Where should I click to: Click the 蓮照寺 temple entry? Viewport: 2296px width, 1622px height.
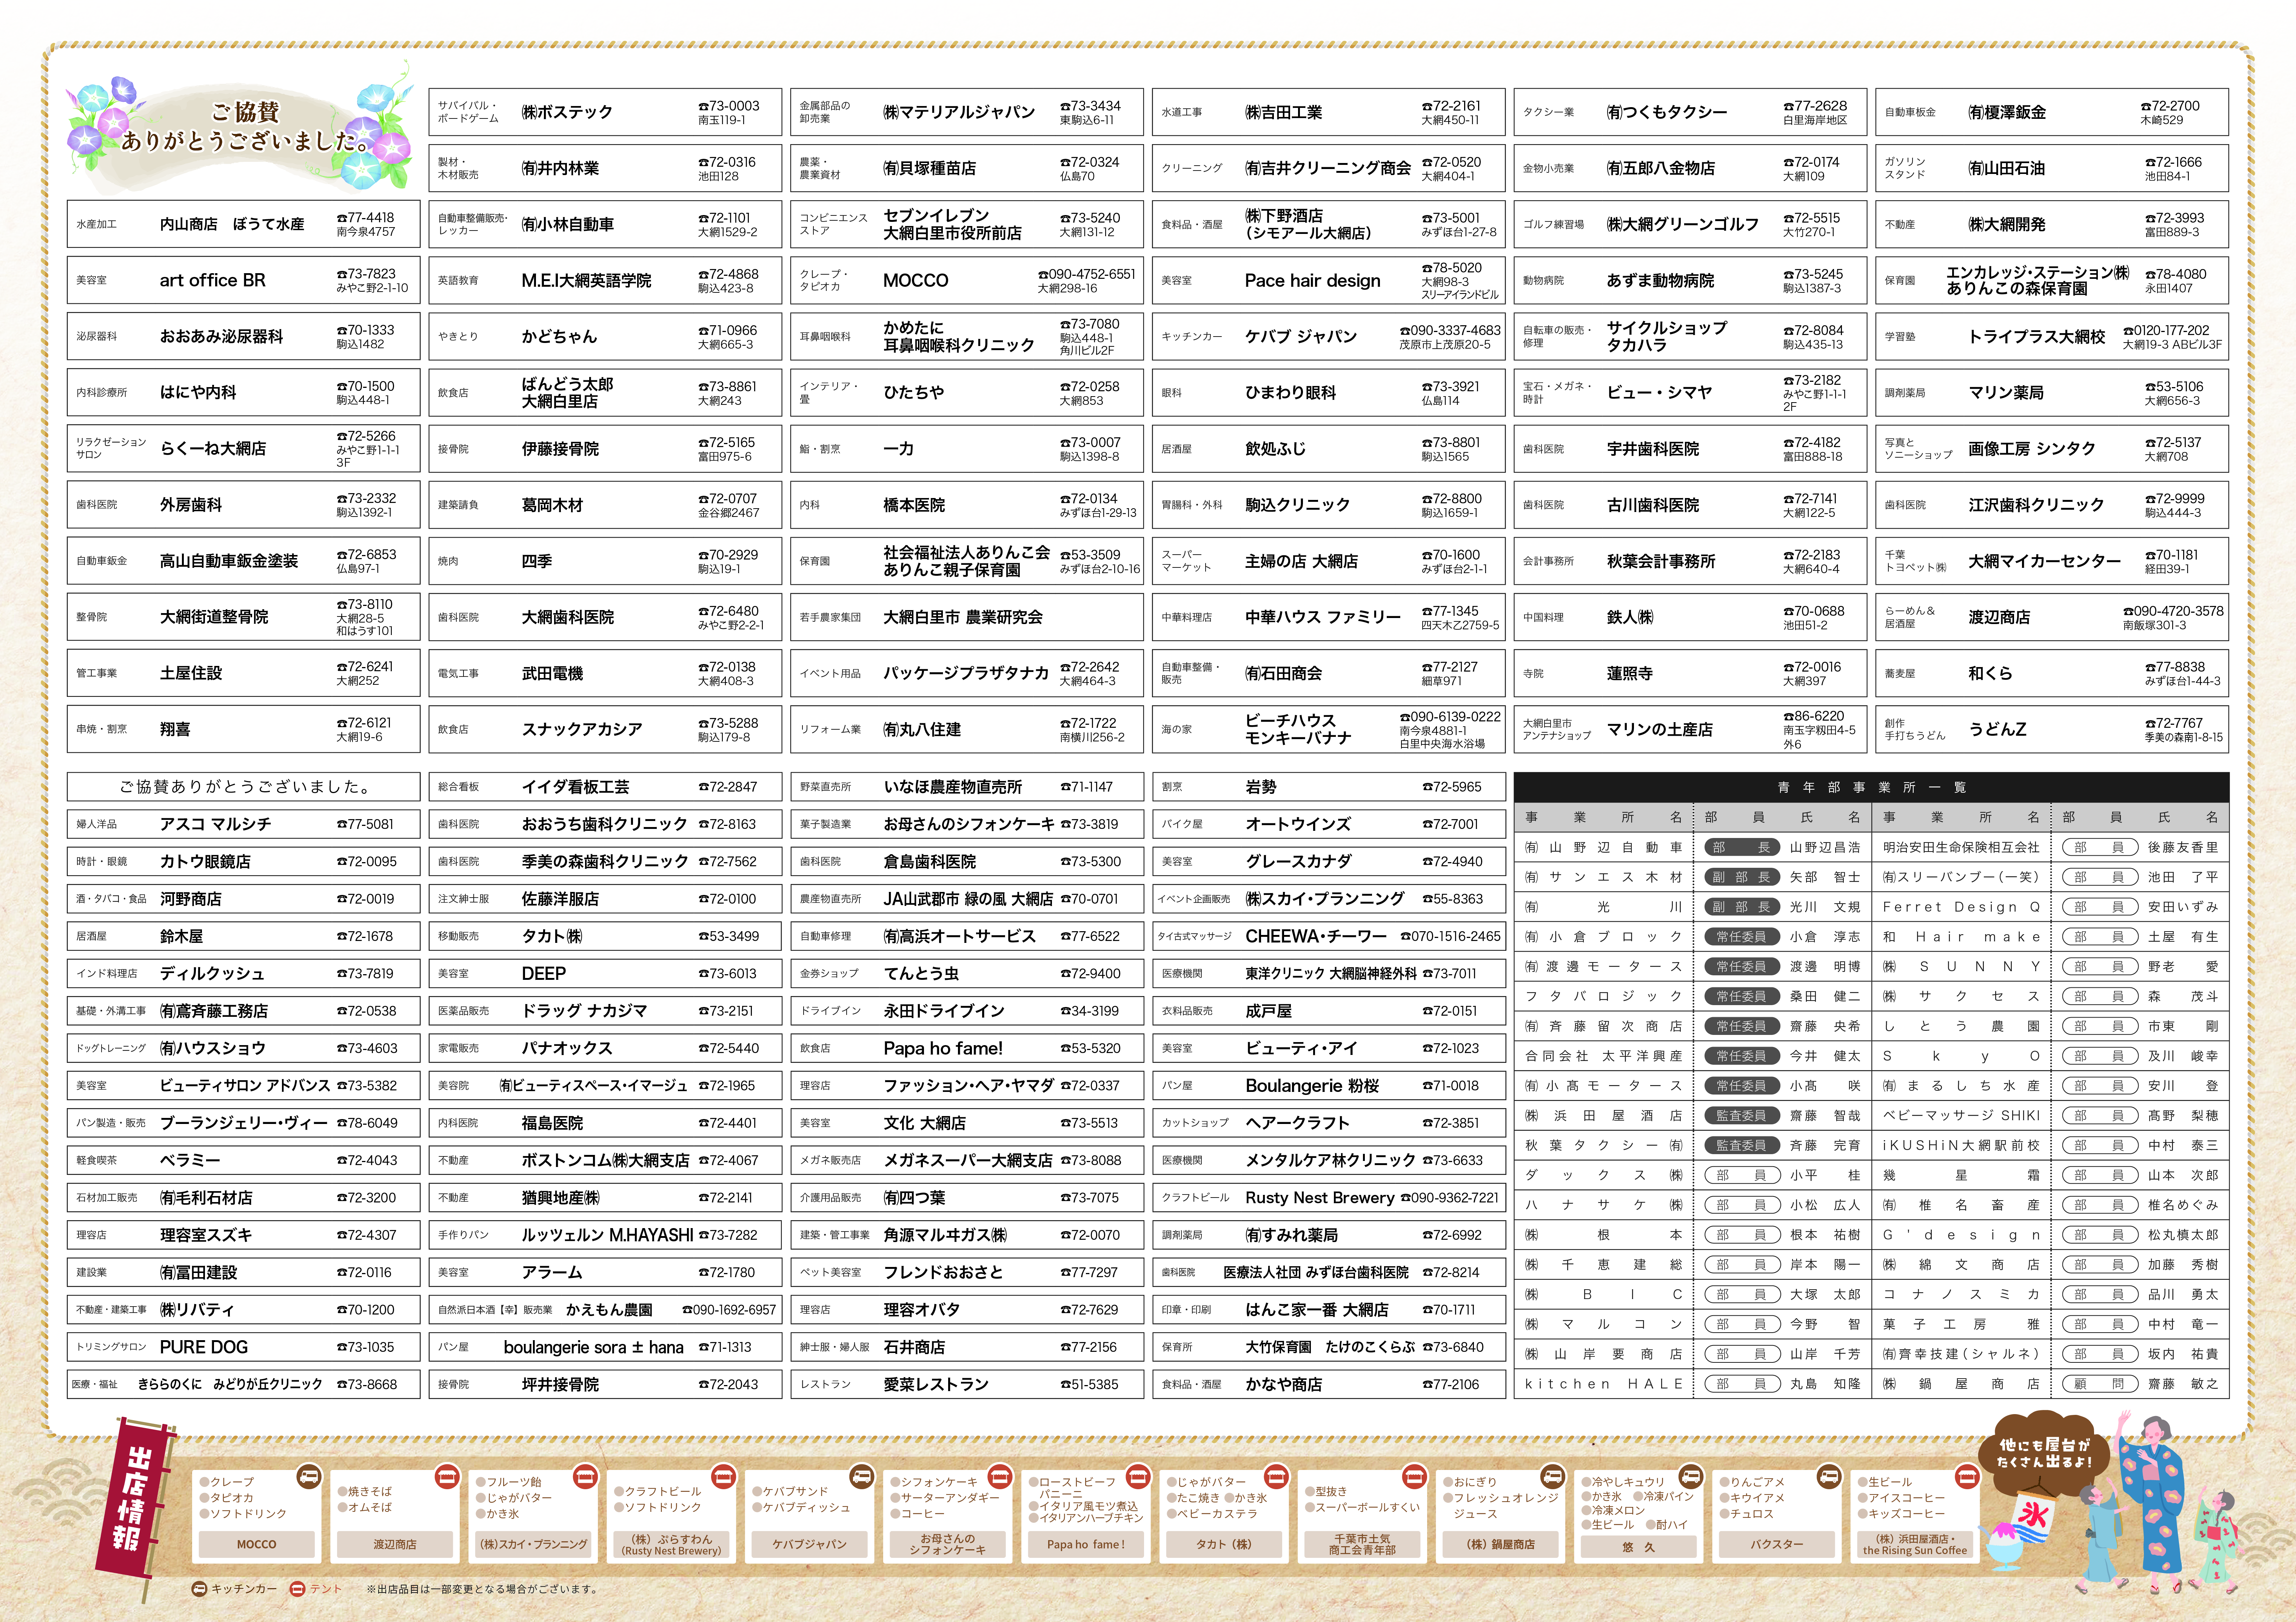point(1690,673)
